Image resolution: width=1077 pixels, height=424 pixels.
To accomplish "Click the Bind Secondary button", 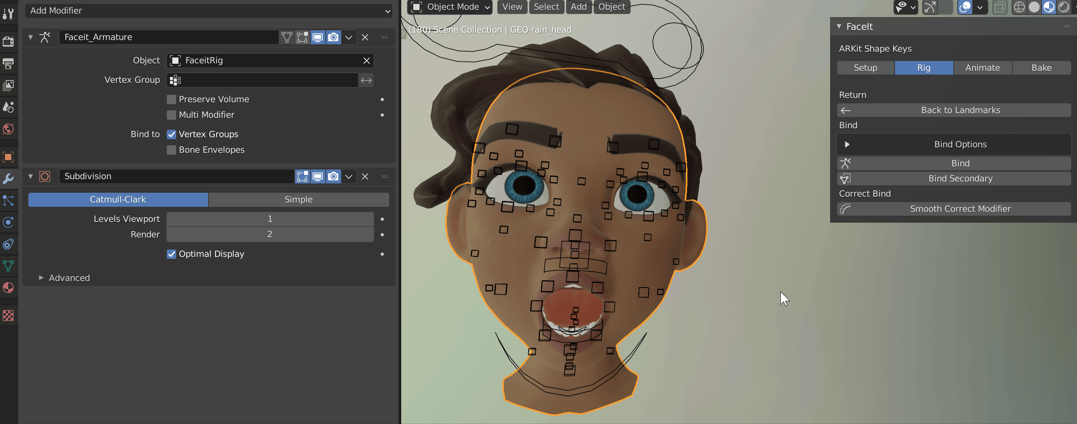I will click(x=954, y=179).
